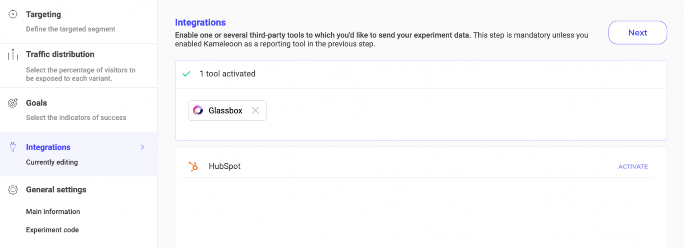Click the HubSpot logo icon
Viewport: 684px width, 248px height.
pyautogui.click(x=193, y=167)
